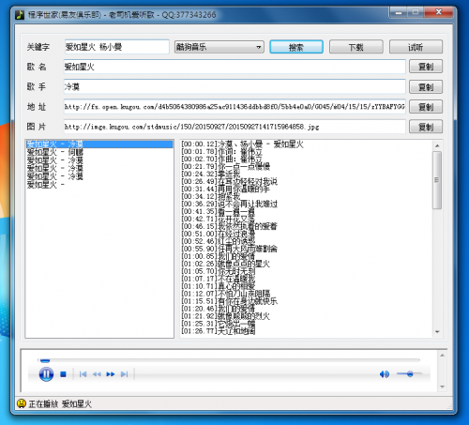Copy the picture URL with 复制
This screenshot has height=425, width=469.
pyautogui.click(x=426, y=127)
